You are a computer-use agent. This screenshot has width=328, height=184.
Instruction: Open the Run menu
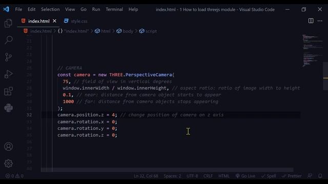point(96,9)
